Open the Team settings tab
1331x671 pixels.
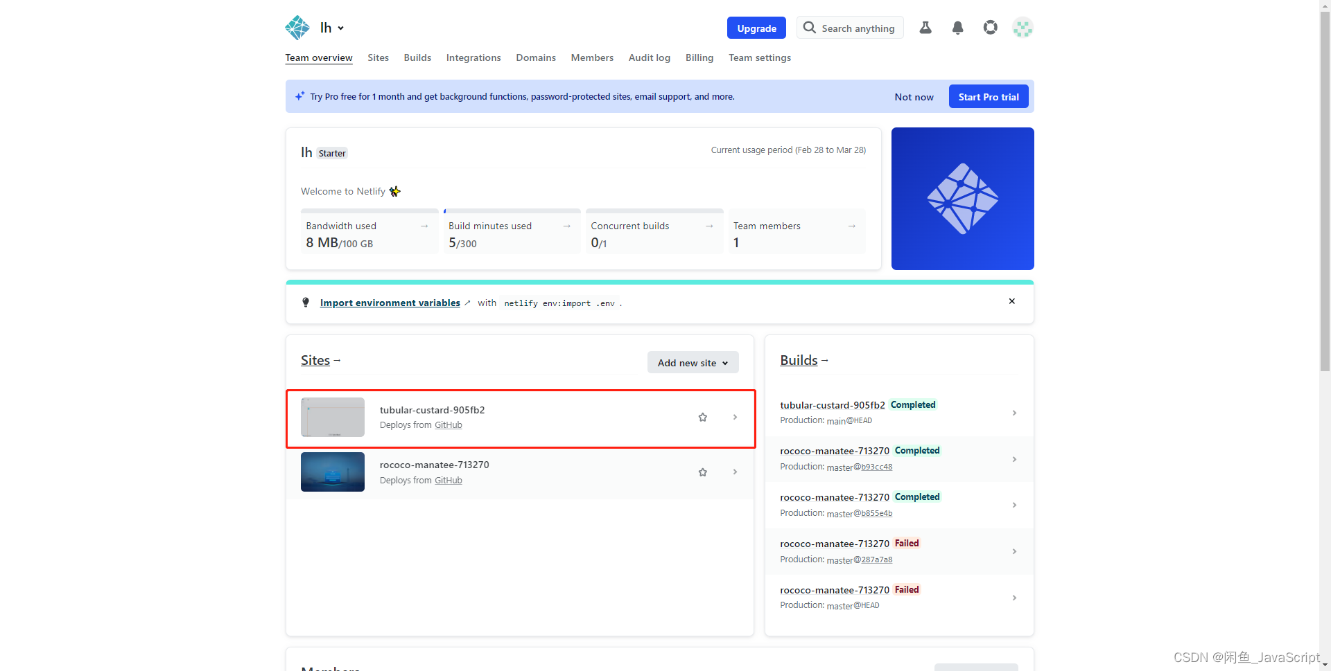(x=760, y=57)
